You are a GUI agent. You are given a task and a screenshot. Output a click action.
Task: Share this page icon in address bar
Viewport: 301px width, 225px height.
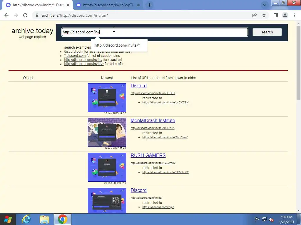tap(255, 15)
